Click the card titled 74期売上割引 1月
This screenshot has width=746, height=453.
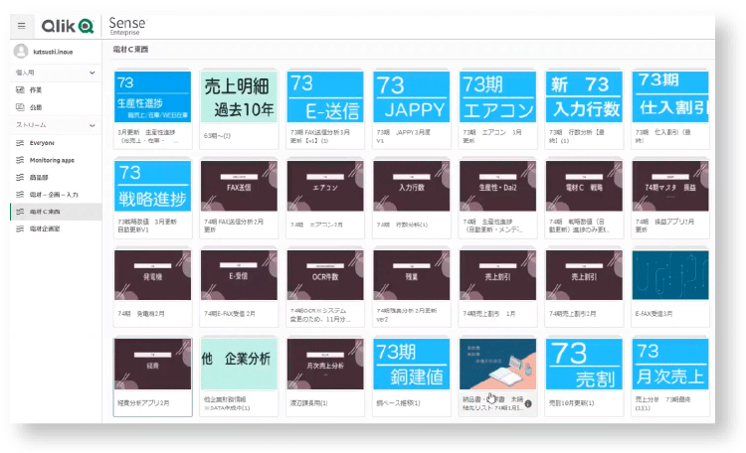point(497,286)
